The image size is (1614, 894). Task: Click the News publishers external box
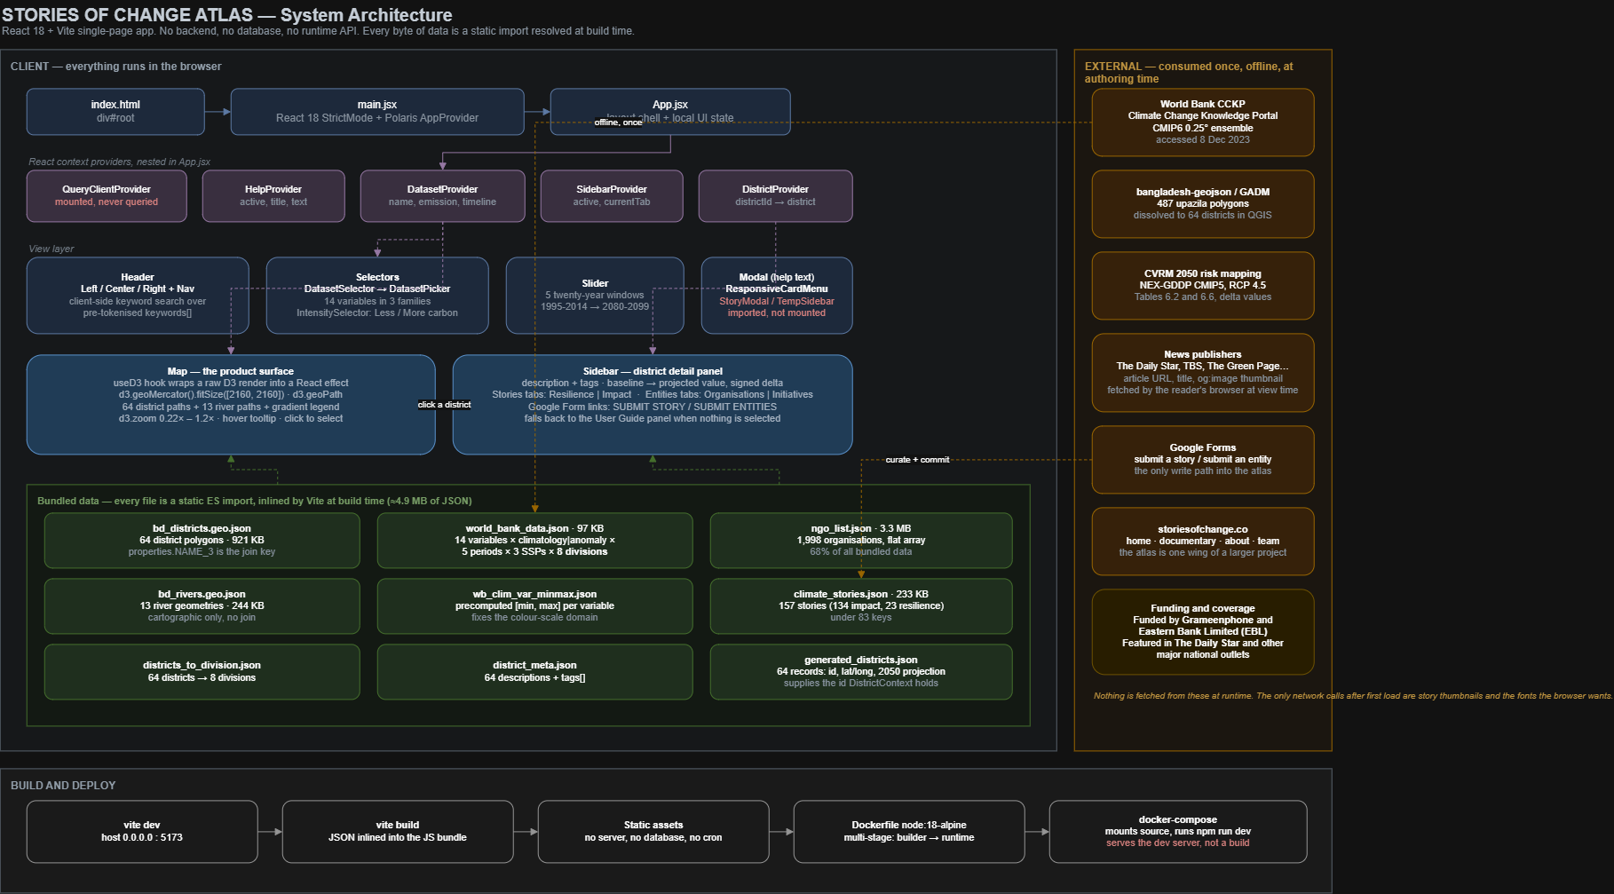click(1203, 373)
